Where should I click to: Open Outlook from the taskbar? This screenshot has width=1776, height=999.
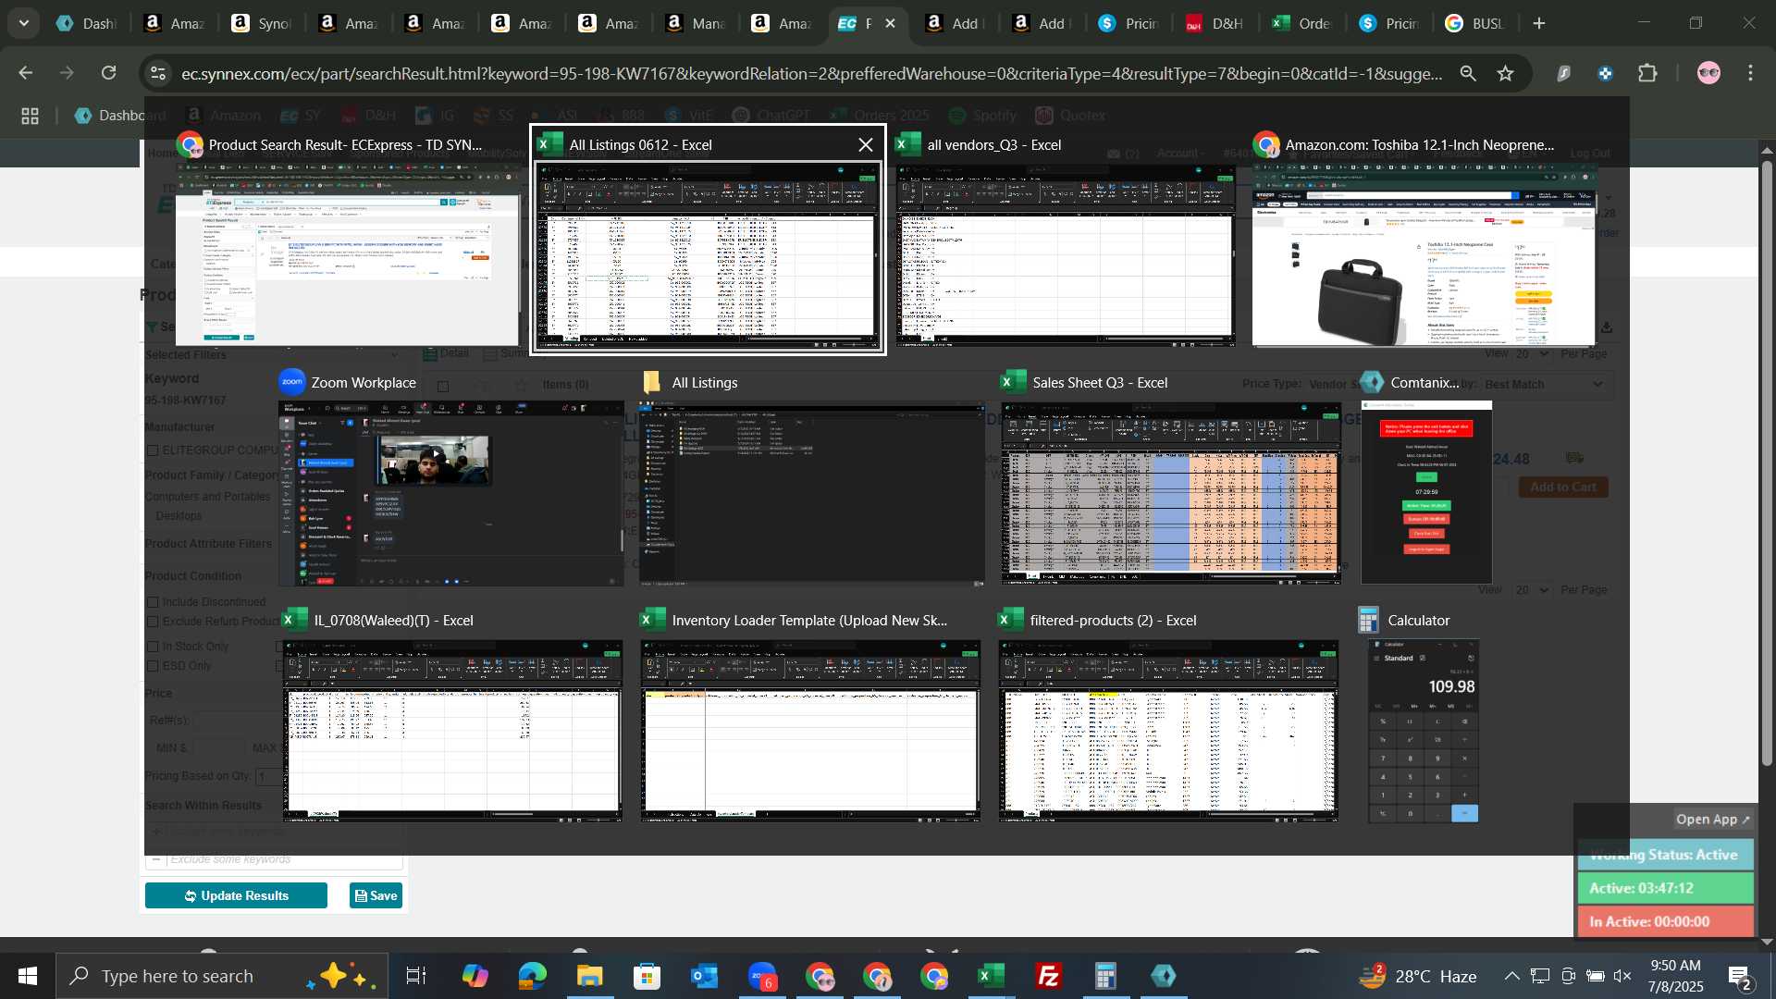pyautogui.click(x=704, y=976)
